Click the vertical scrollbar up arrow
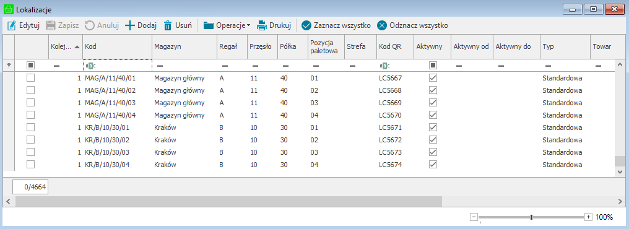 click(620, 64)
